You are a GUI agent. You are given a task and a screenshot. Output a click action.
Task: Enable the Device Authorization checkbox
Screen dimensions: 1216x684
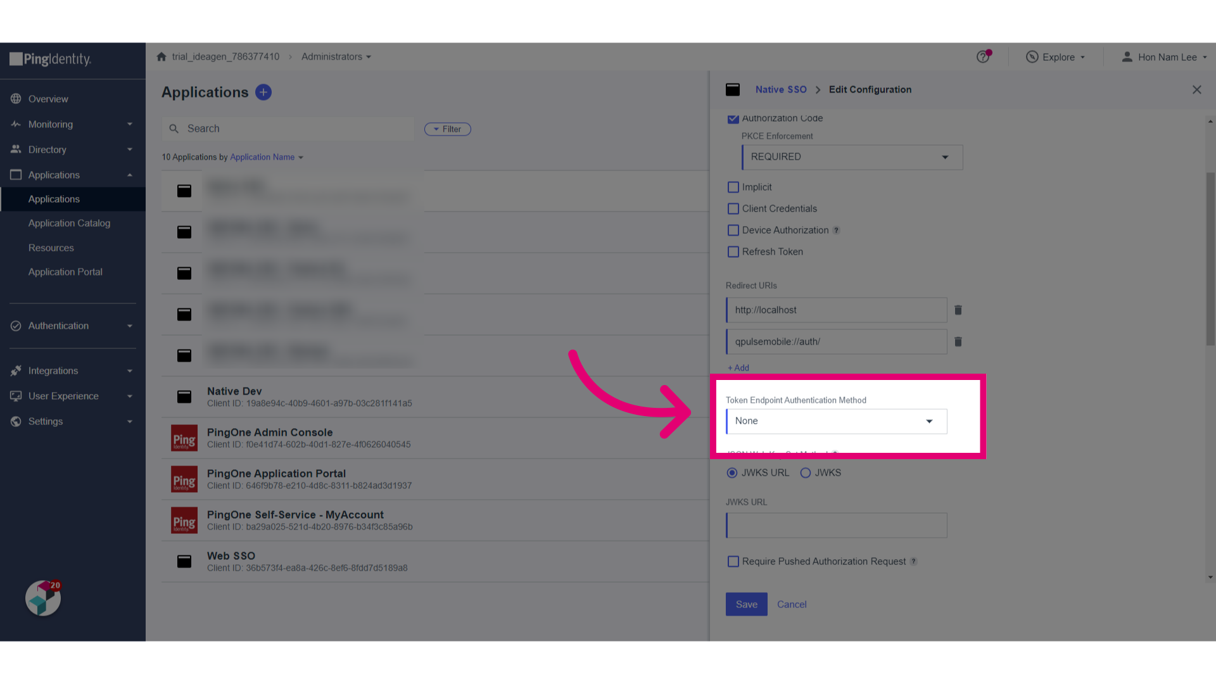733,231
